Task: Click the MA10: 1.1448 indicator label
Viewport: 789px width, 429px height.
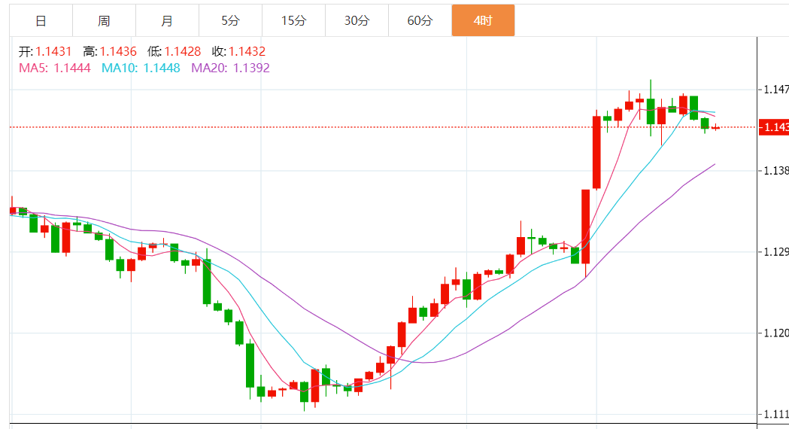Action: [141, 68]
